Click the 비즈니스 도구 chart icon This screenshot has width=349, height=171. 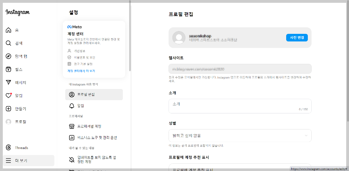72,137
